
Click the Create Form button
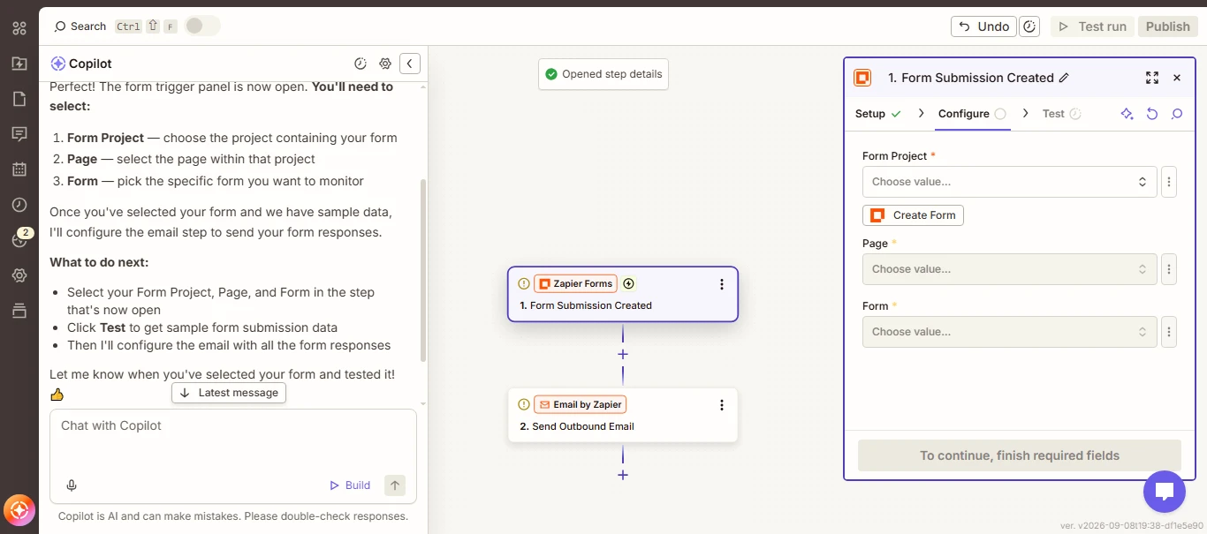pos(913,215)
